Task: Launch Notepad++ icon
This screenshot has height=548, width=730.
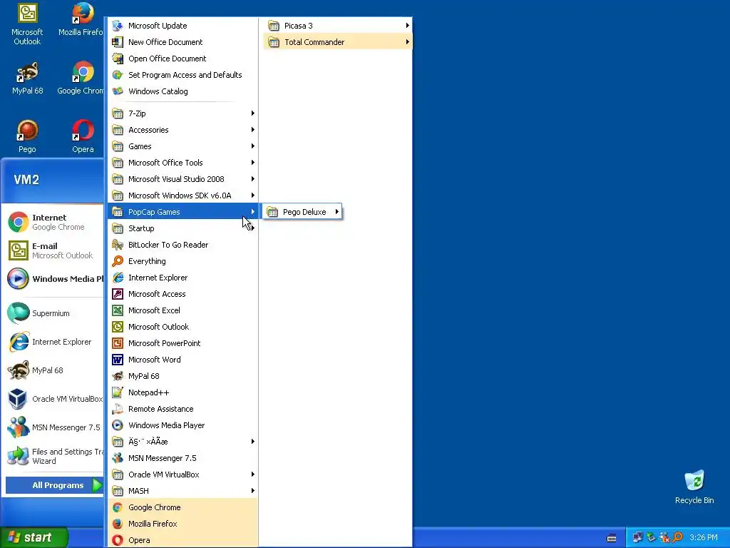Action: point(118,392)
